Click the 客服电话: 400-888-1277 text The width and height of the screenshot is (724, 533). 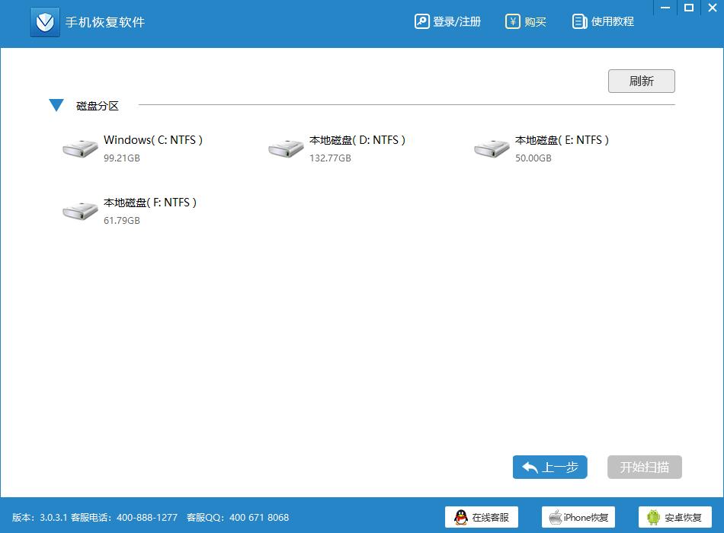[124, 518]
